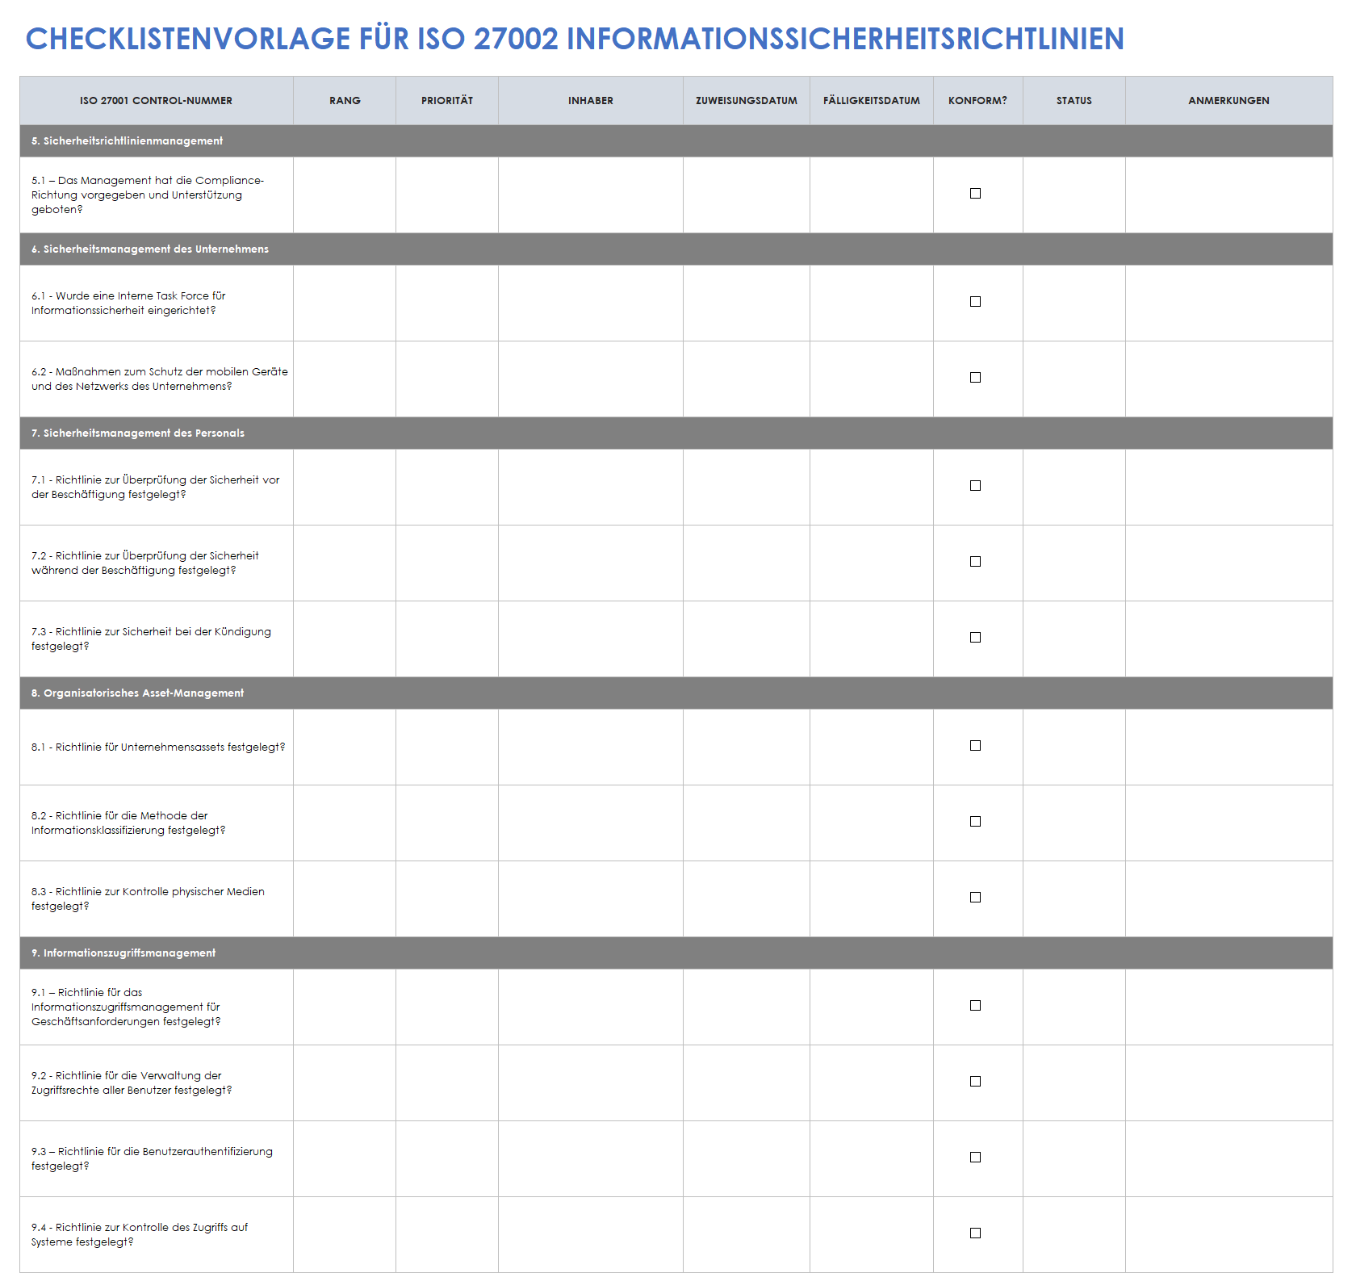Image resolution: width=1356 pixels, height=1273 pixels.
Task: Check the Konform box for 8.1 Unternehmensassets
Action: (x=975, y=746)
